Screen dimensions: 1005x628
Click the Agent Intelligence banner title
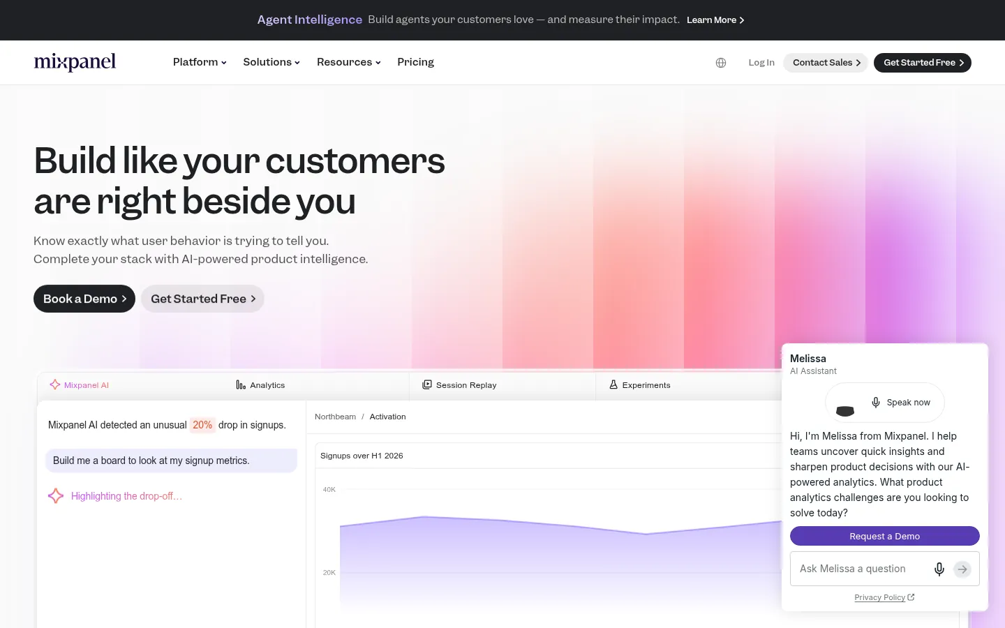point(310,20)
